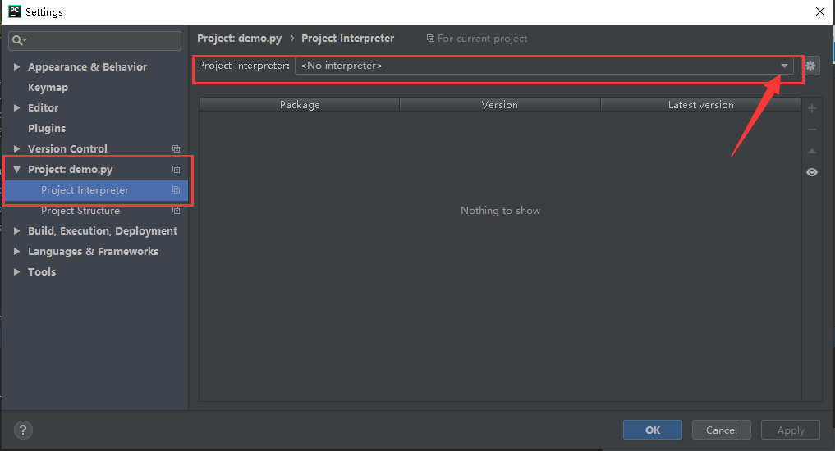Expand the Editor section
This screenshot has width=835, height=451.
(x=16, y=107)
